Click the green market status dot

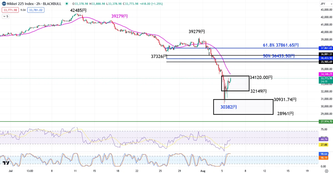(x=67, y=4)
